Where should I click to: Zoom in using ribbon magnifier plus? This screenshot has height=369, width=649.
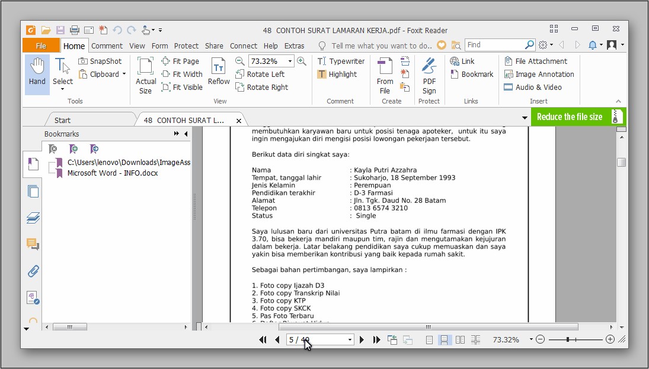pos(302,61)
